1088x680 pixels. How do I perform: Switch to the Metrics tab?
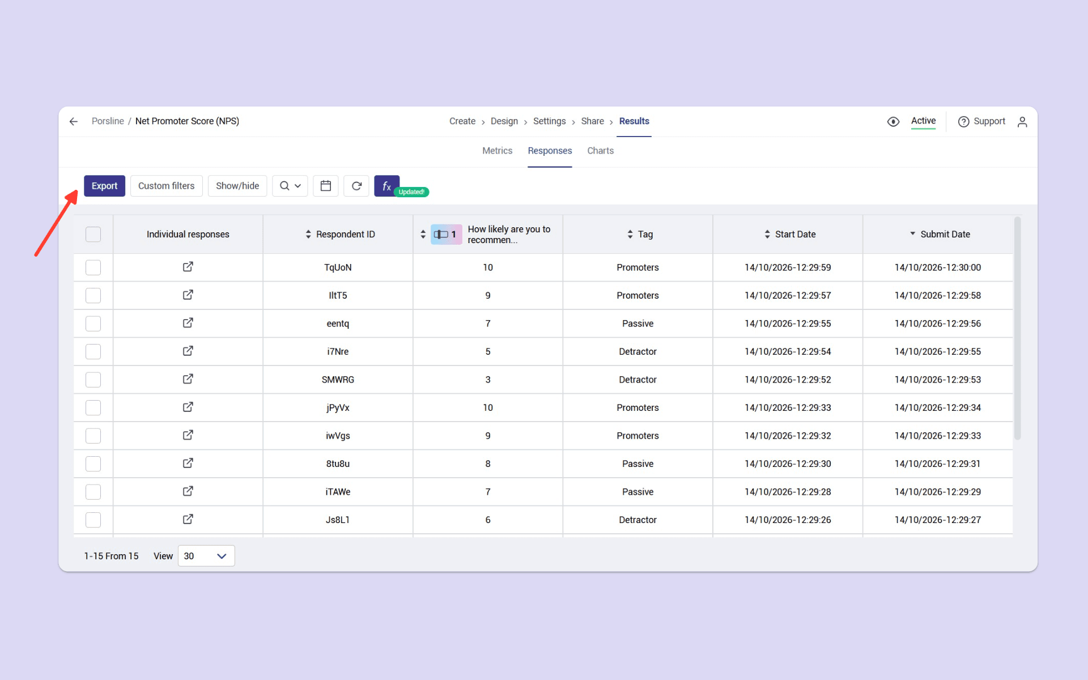tap(497, 151)
